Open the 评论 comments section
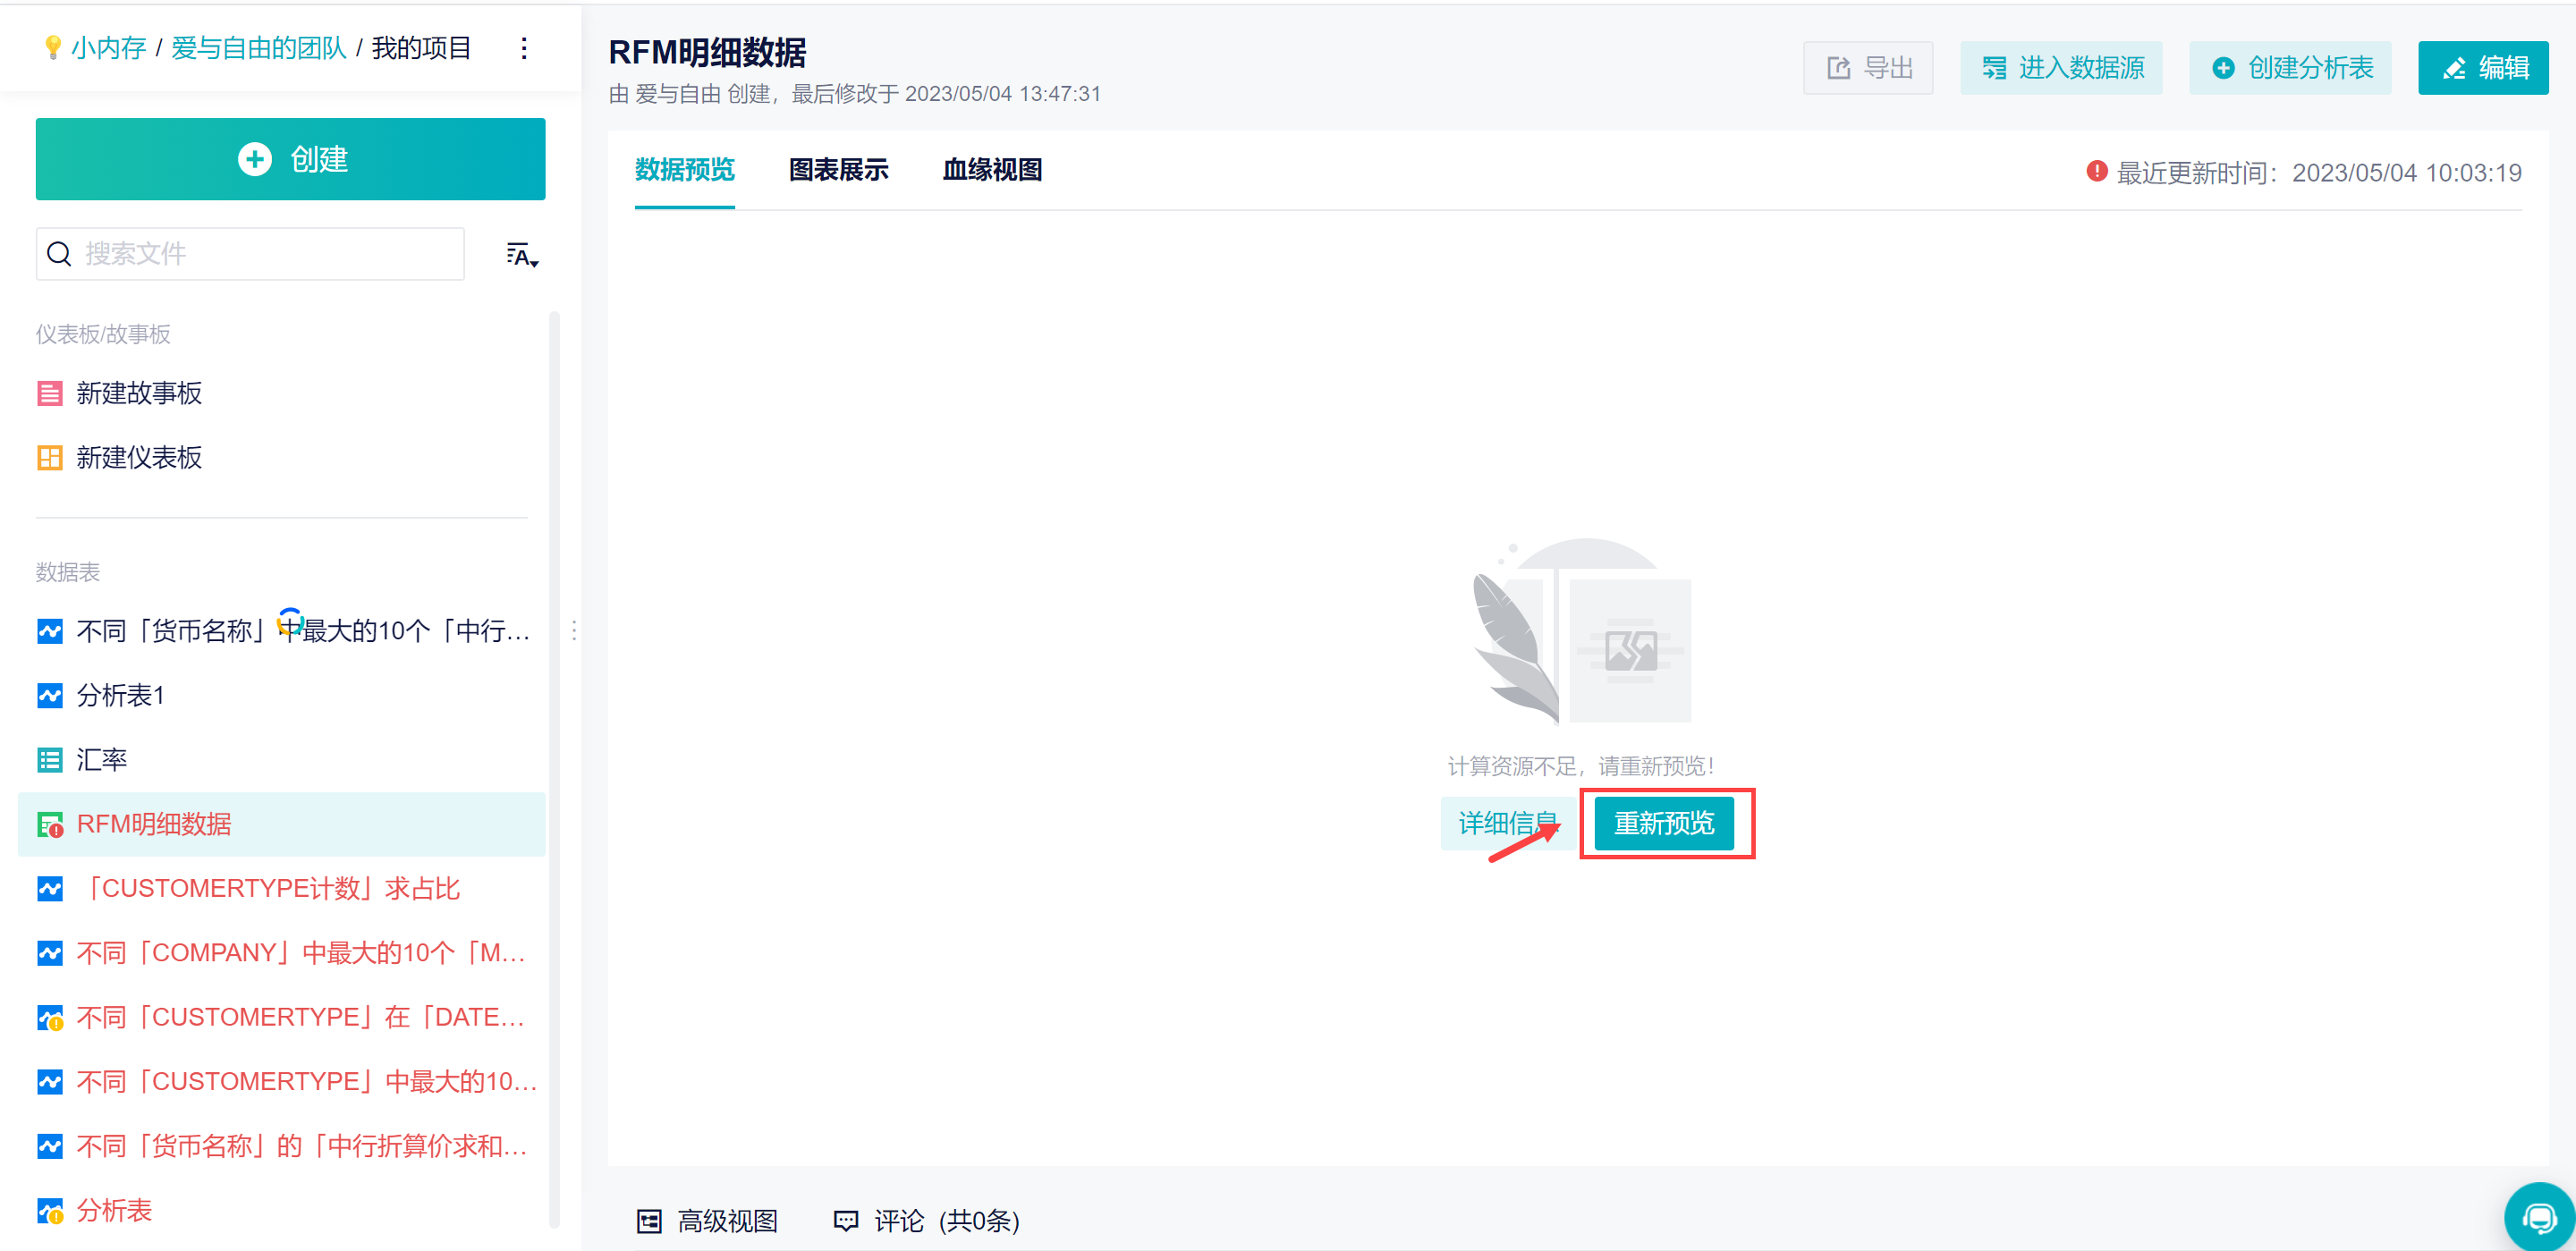The height and width of the screenshot is (1251, 2576). (x=926, y=1221)
